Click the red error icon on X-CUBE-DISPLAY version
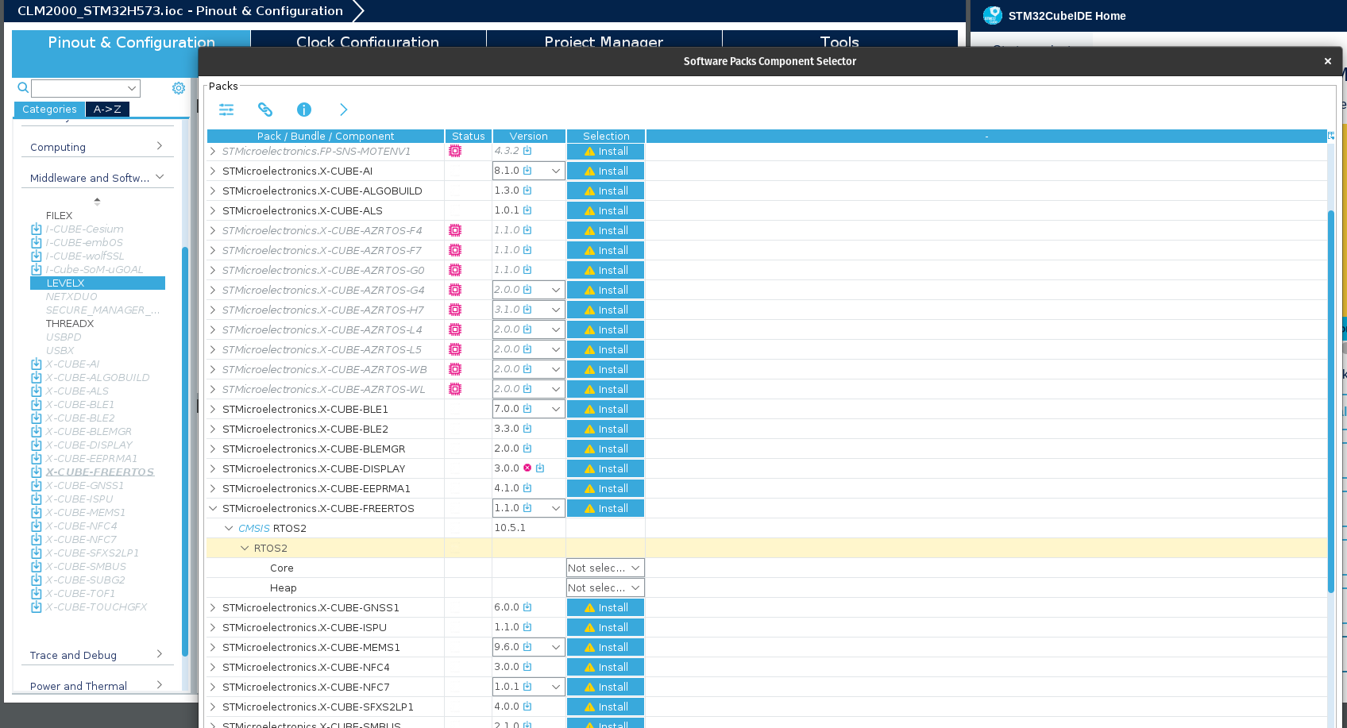The width and height of the screenshot is (1347, 728). [x=527, y=468]
